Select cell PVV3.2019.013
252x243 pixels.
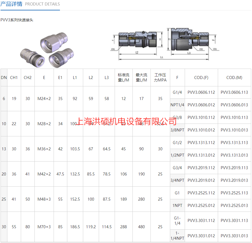point(234,180)
